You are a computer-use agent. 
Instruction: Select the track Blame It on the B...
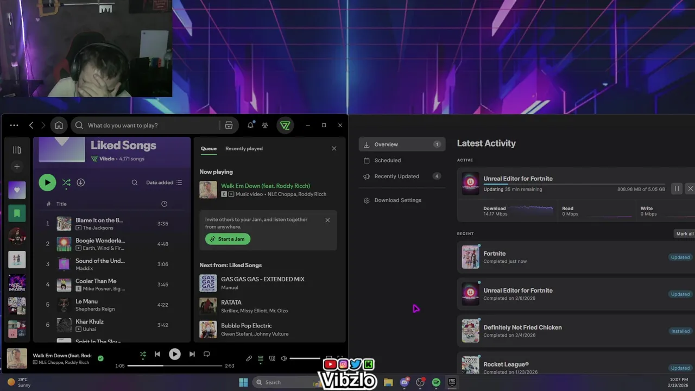click(x=111, y=224)
